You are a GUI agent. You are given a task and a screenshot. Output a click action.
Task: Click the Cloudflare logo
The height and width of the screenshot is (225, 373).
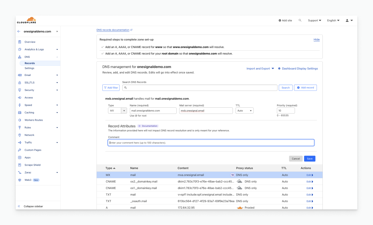[27, 20]
